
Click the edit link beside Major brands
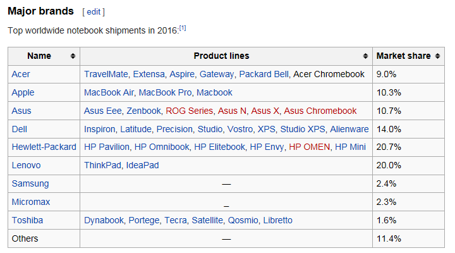94,12
